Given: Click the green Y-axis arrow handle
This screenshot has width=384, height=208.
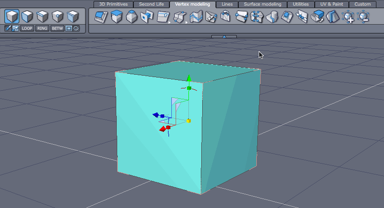Looking at the screenshot, I should point(189,78).
